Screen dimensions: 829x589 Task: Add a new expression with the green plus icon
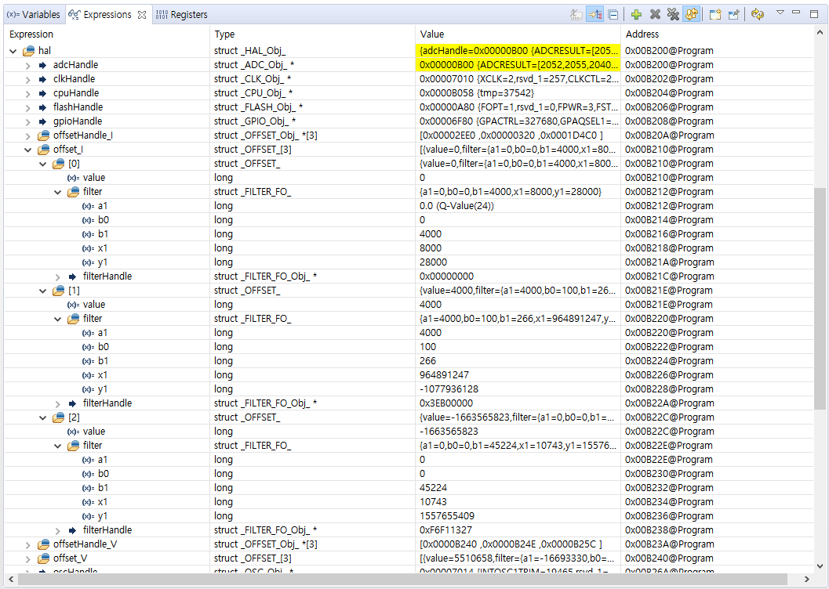635,14
